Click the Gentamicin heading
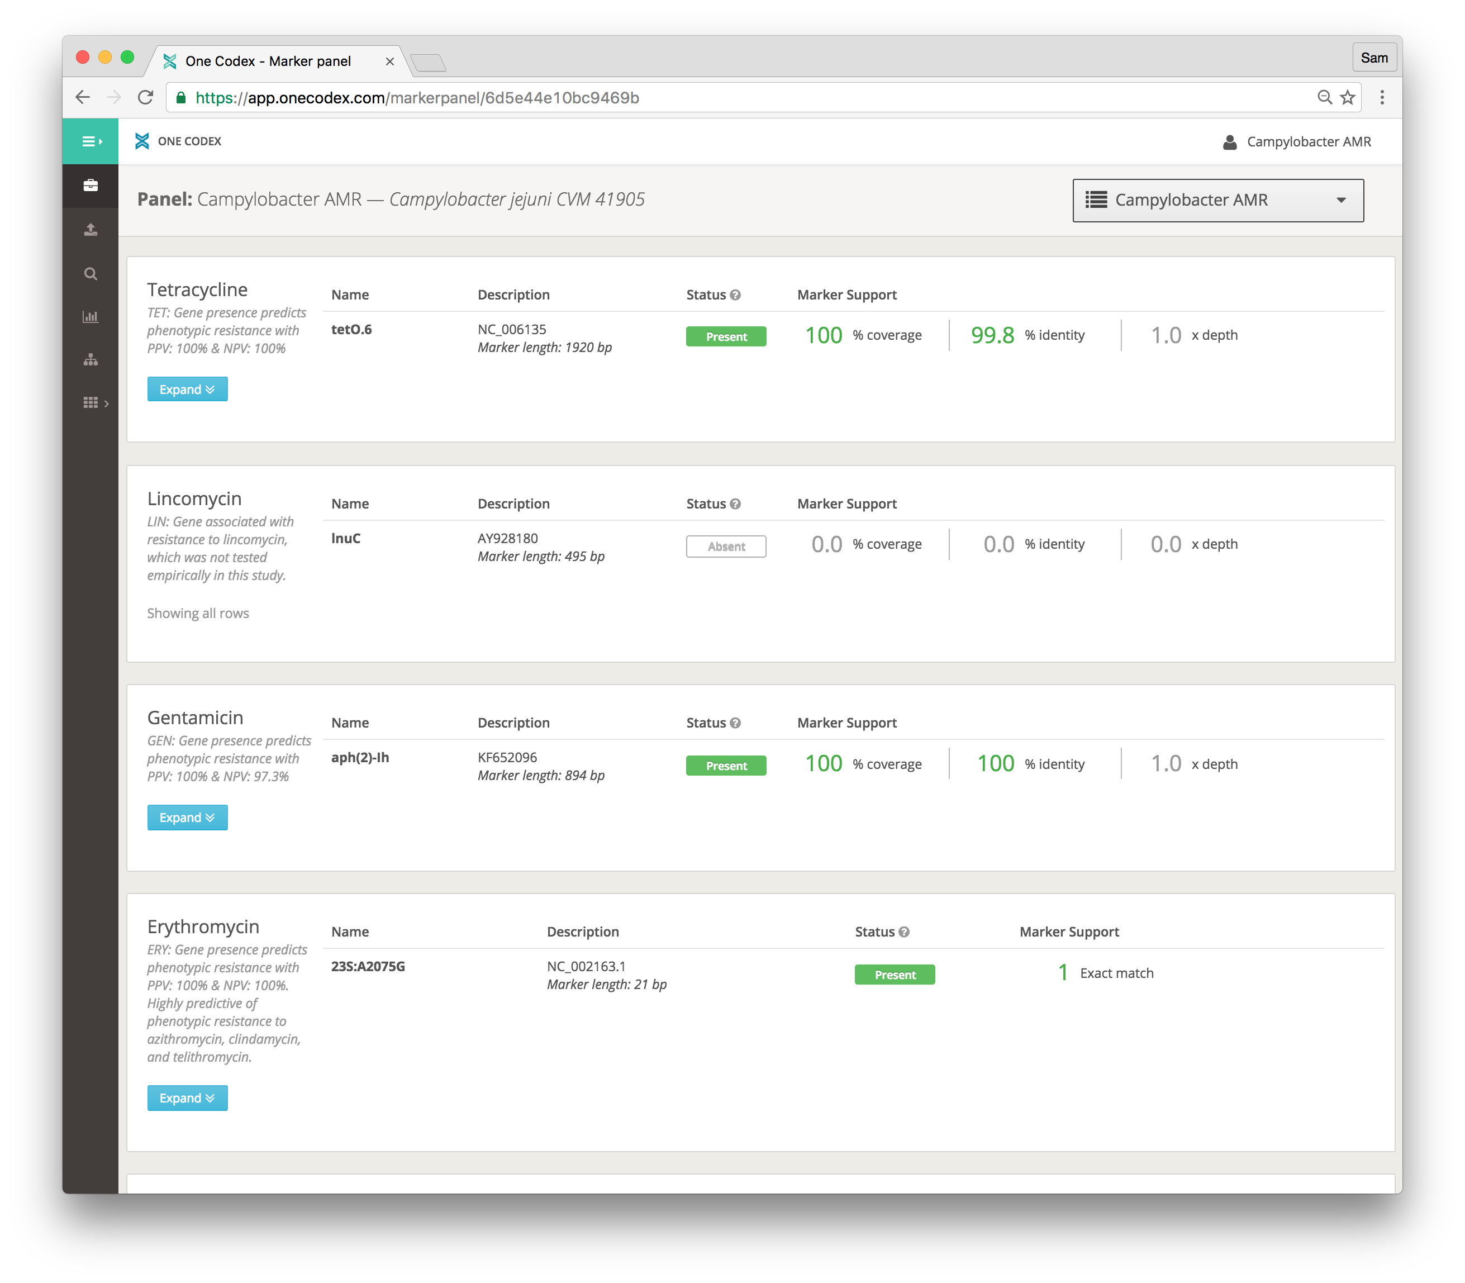Screen dimensions: 1465x1283 pos(196,717)
